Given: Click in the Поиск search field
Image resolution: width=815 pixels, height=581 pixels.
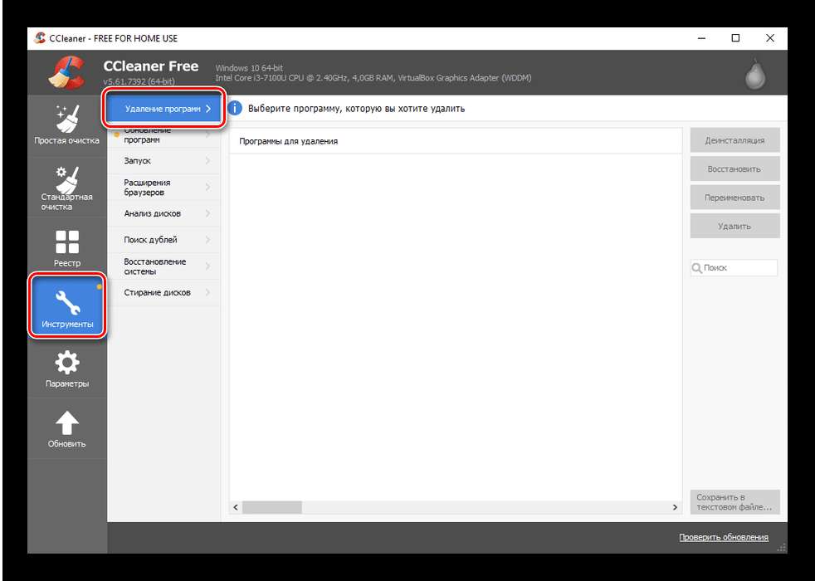Looking at the screenshot, I should (x=734, y=268).
